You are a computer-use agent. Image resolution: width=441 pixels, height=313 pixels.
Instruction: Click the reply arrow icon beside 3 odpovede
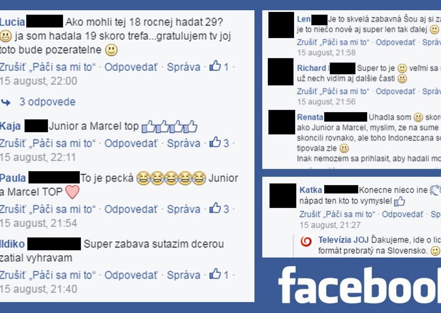(x=6, y=103)
